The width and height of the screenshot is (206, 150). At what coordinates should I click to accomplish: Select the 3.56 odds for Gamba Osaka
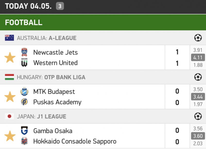198,129
